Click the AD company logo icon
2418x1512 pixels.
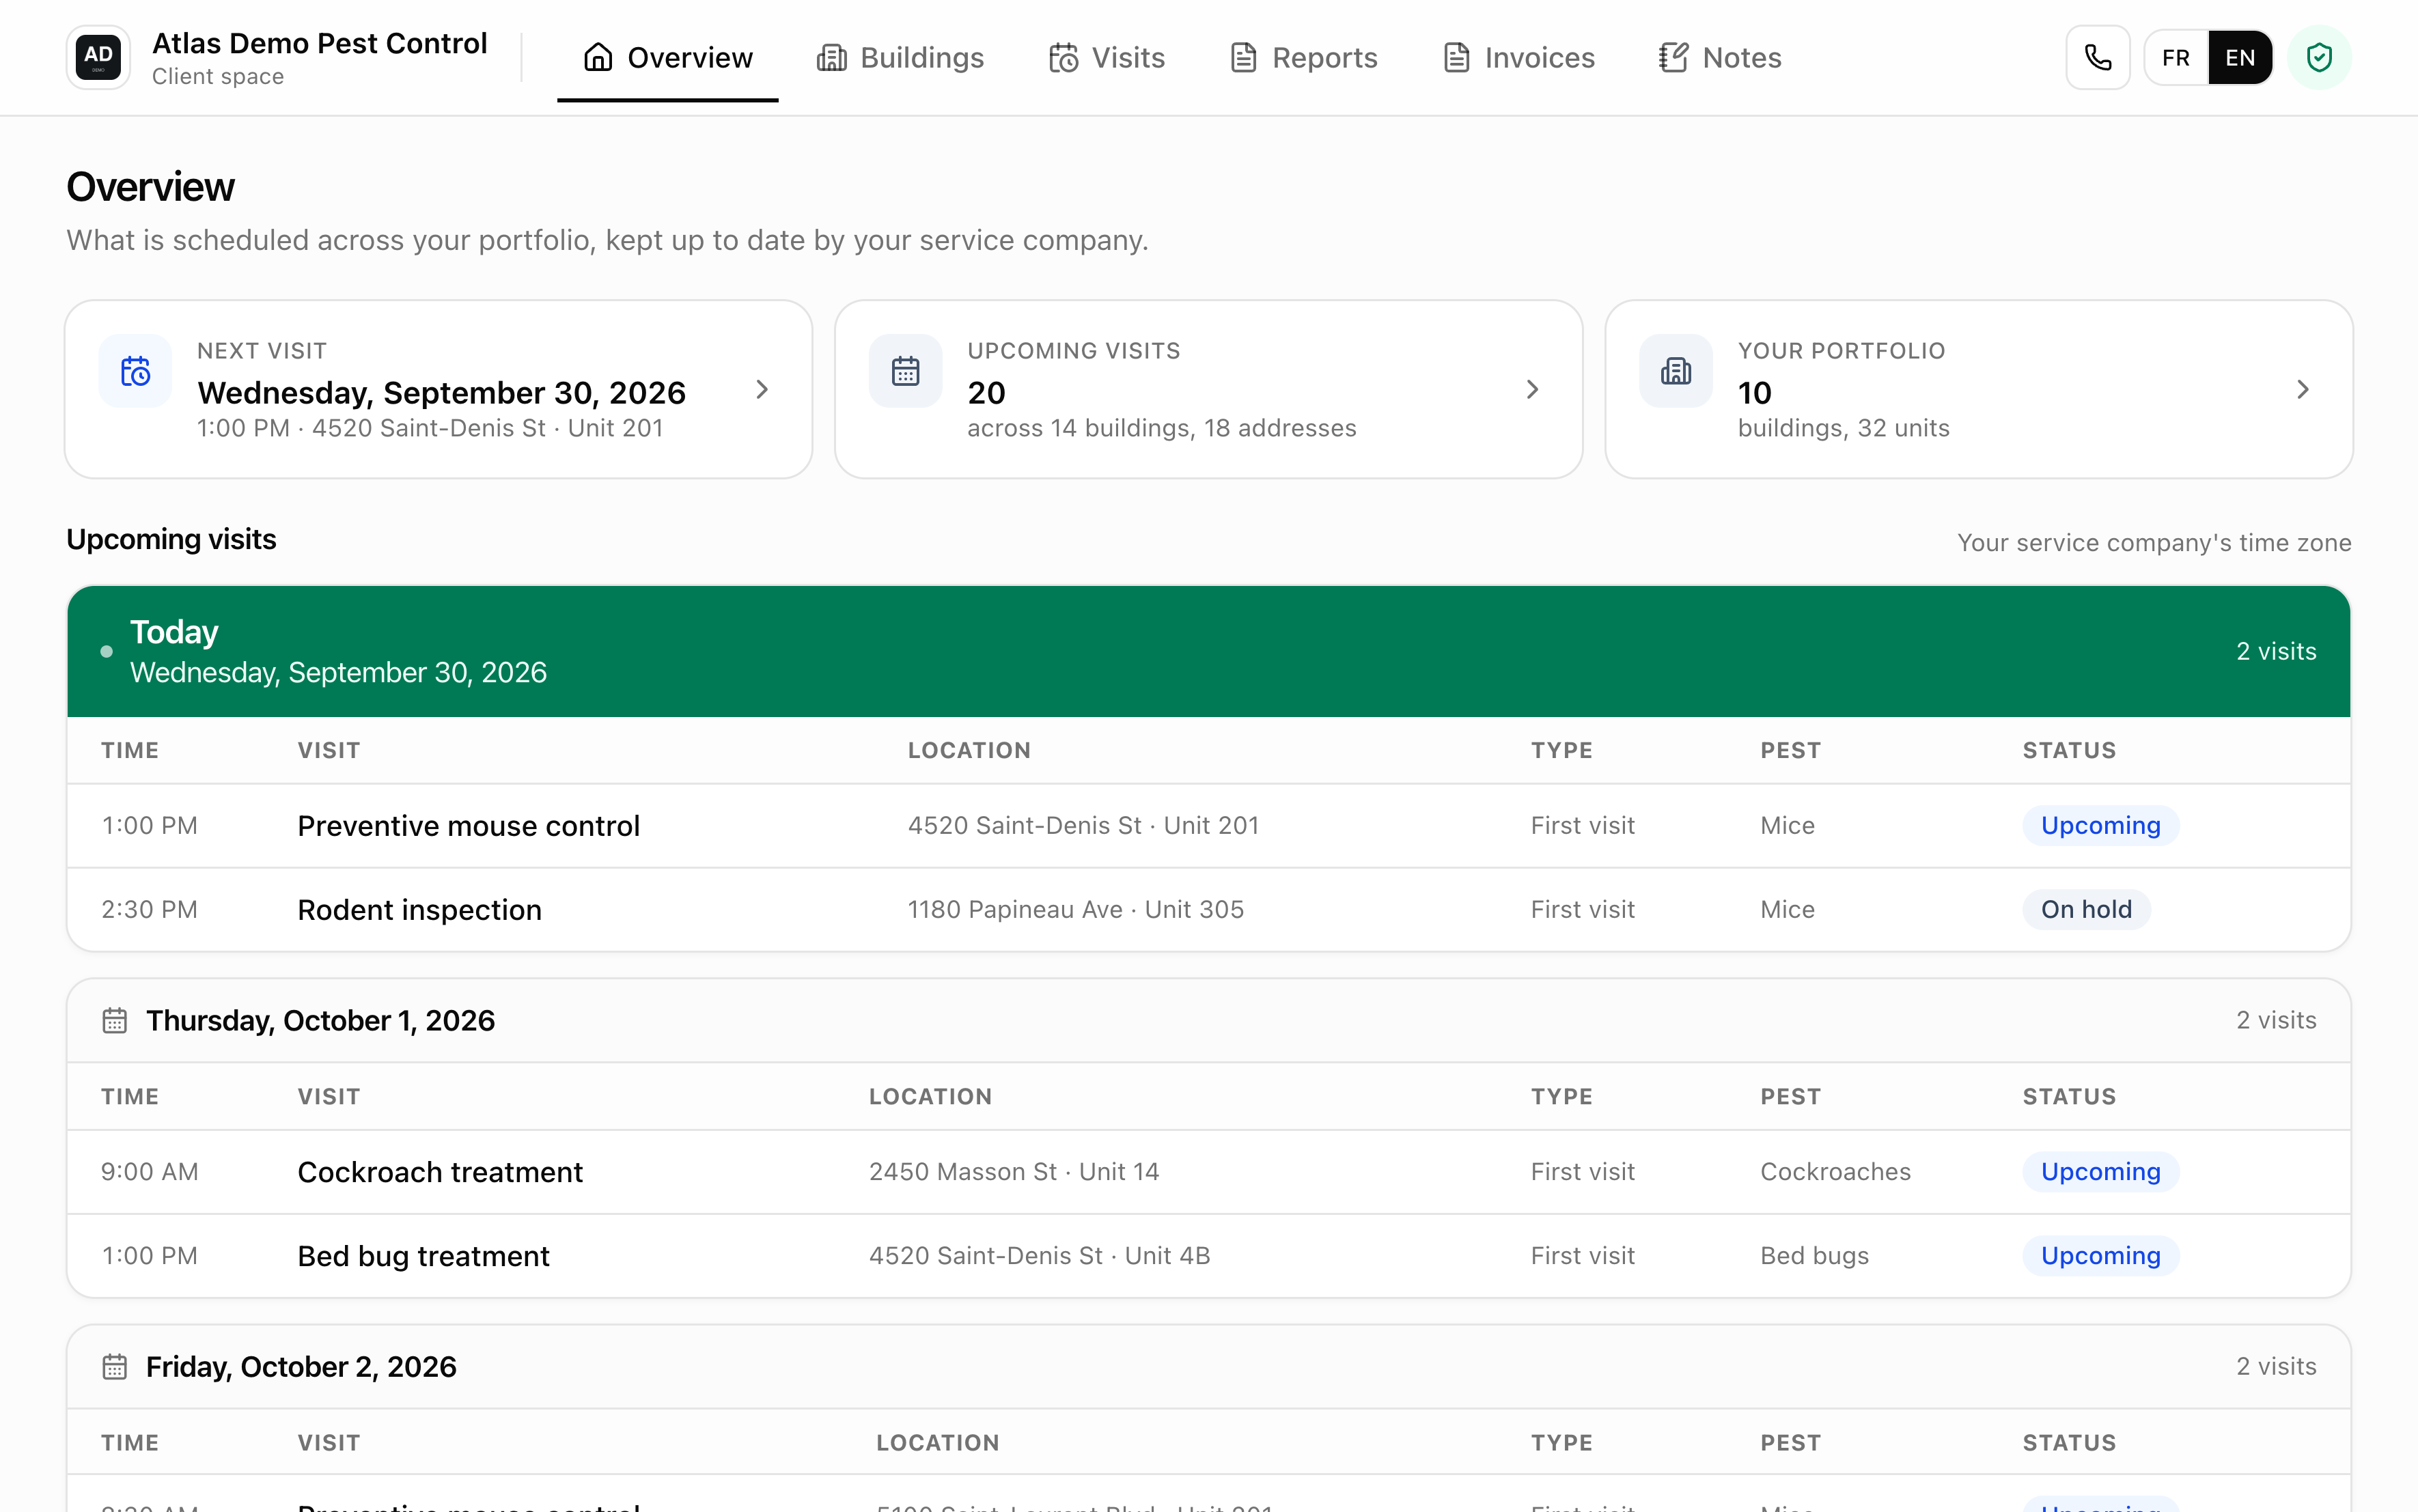point(98,57)
